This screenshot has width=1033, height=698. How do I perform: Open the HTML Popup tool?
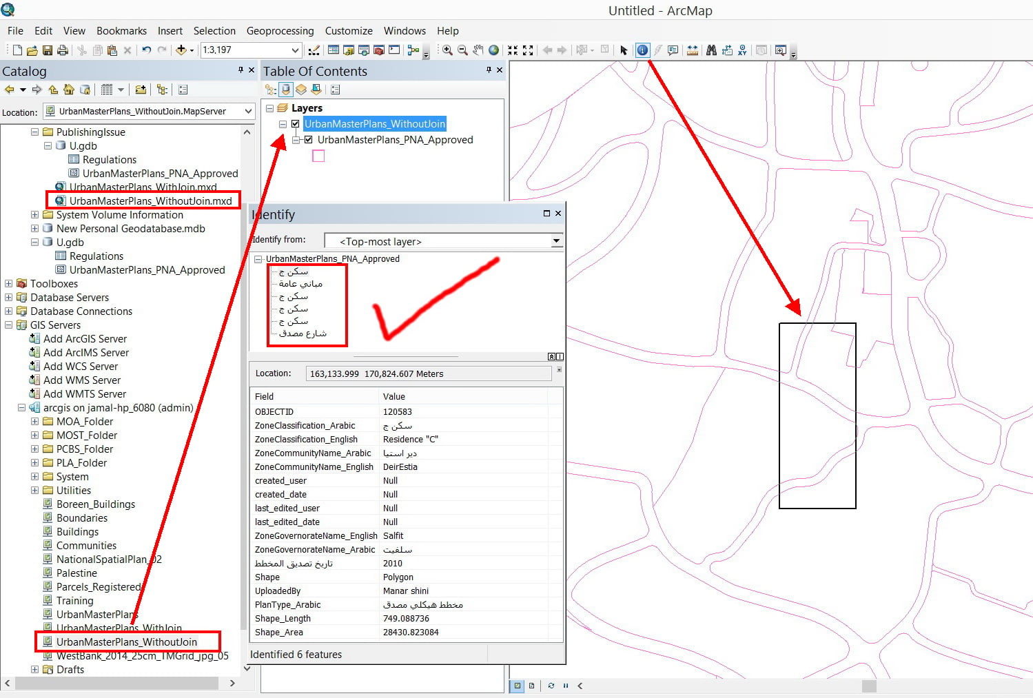tap(673, 50)
